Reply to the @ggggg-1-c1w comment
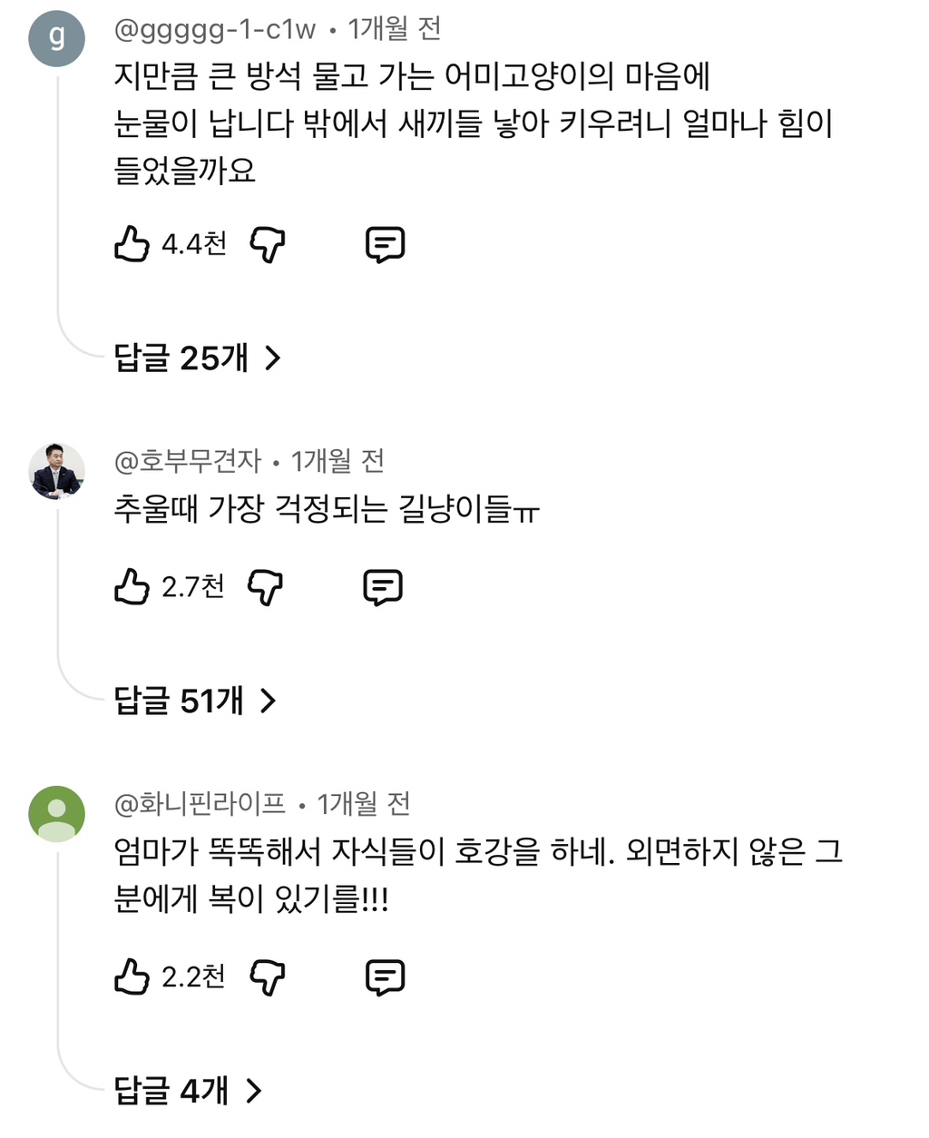 (385, 244)
